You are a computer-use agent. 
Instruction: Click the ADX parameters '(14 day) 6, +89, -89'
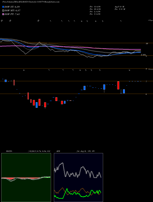click(85, 151)
